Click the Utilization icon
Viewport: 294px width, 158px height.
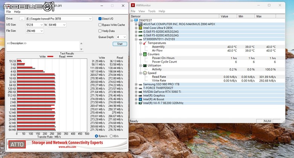click(145, 66)
